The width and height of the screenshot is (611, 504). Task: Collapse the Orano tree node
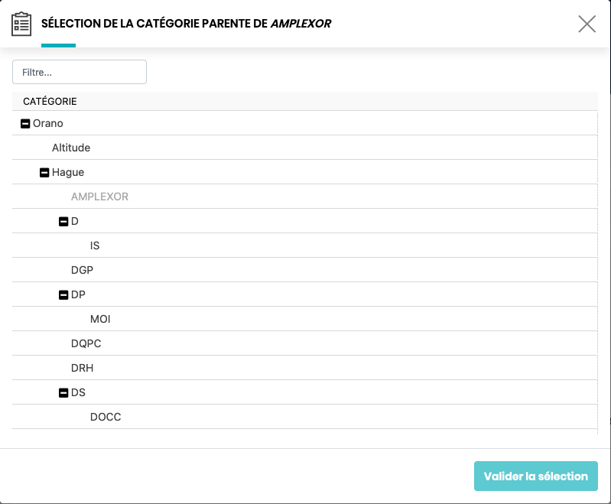25,123
